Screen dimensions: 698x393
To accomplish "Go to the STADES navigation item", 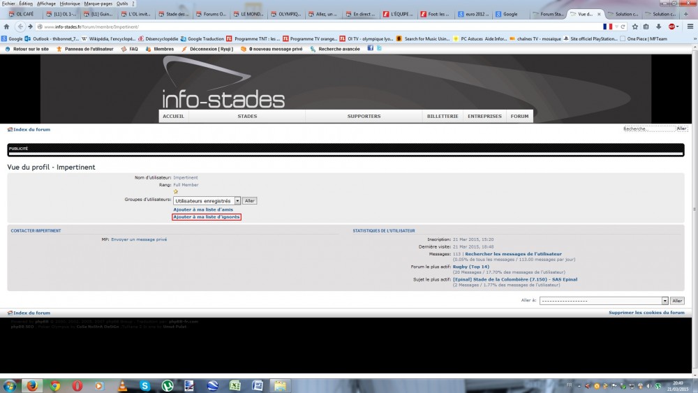I will 247,116.
